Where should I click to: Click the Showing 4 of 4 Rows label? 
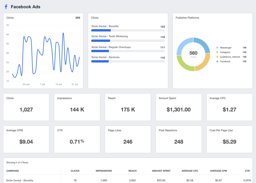coord(17,162)
